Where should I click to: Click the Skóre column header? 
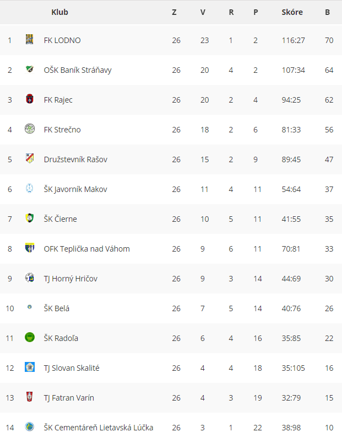(x=292, y=12)
